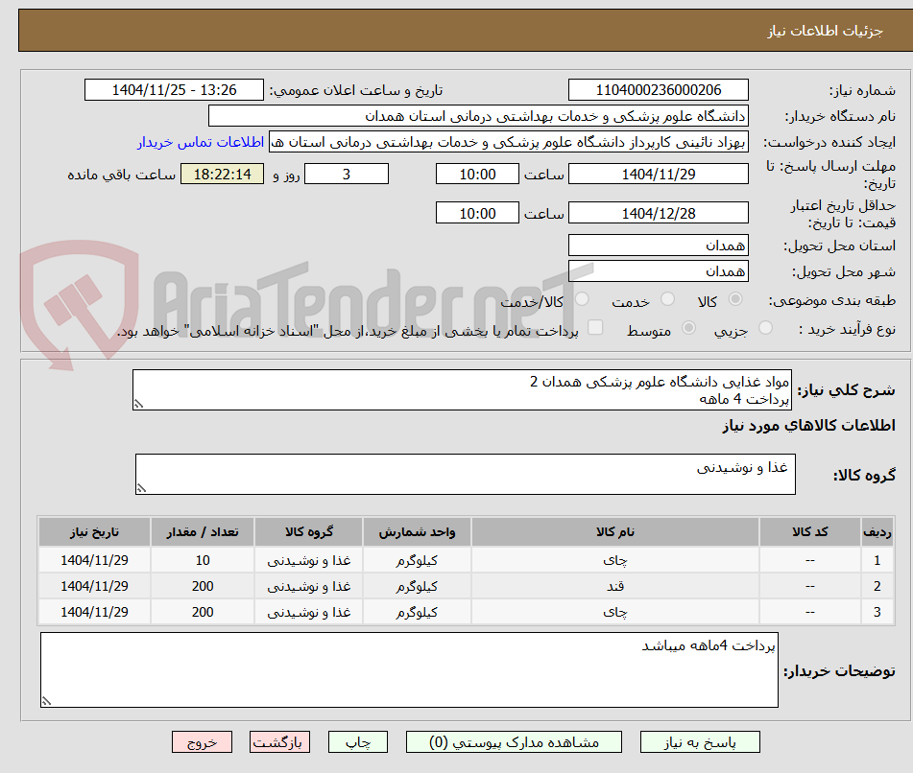Click the table's گروه کالا column header
The width and height of the screenshot is (913, 773).
[x=308, y=531]
